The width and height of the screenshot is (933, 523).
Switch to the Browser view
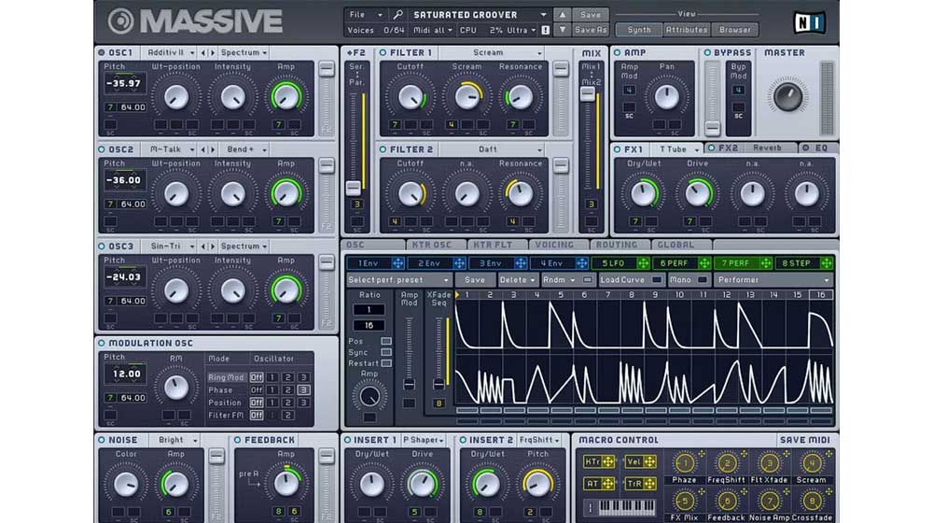click(x=735, y=29)
